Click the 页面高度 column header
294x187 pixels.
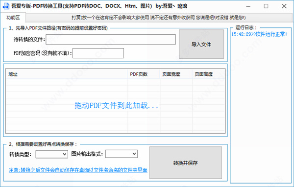coord(209,74)
